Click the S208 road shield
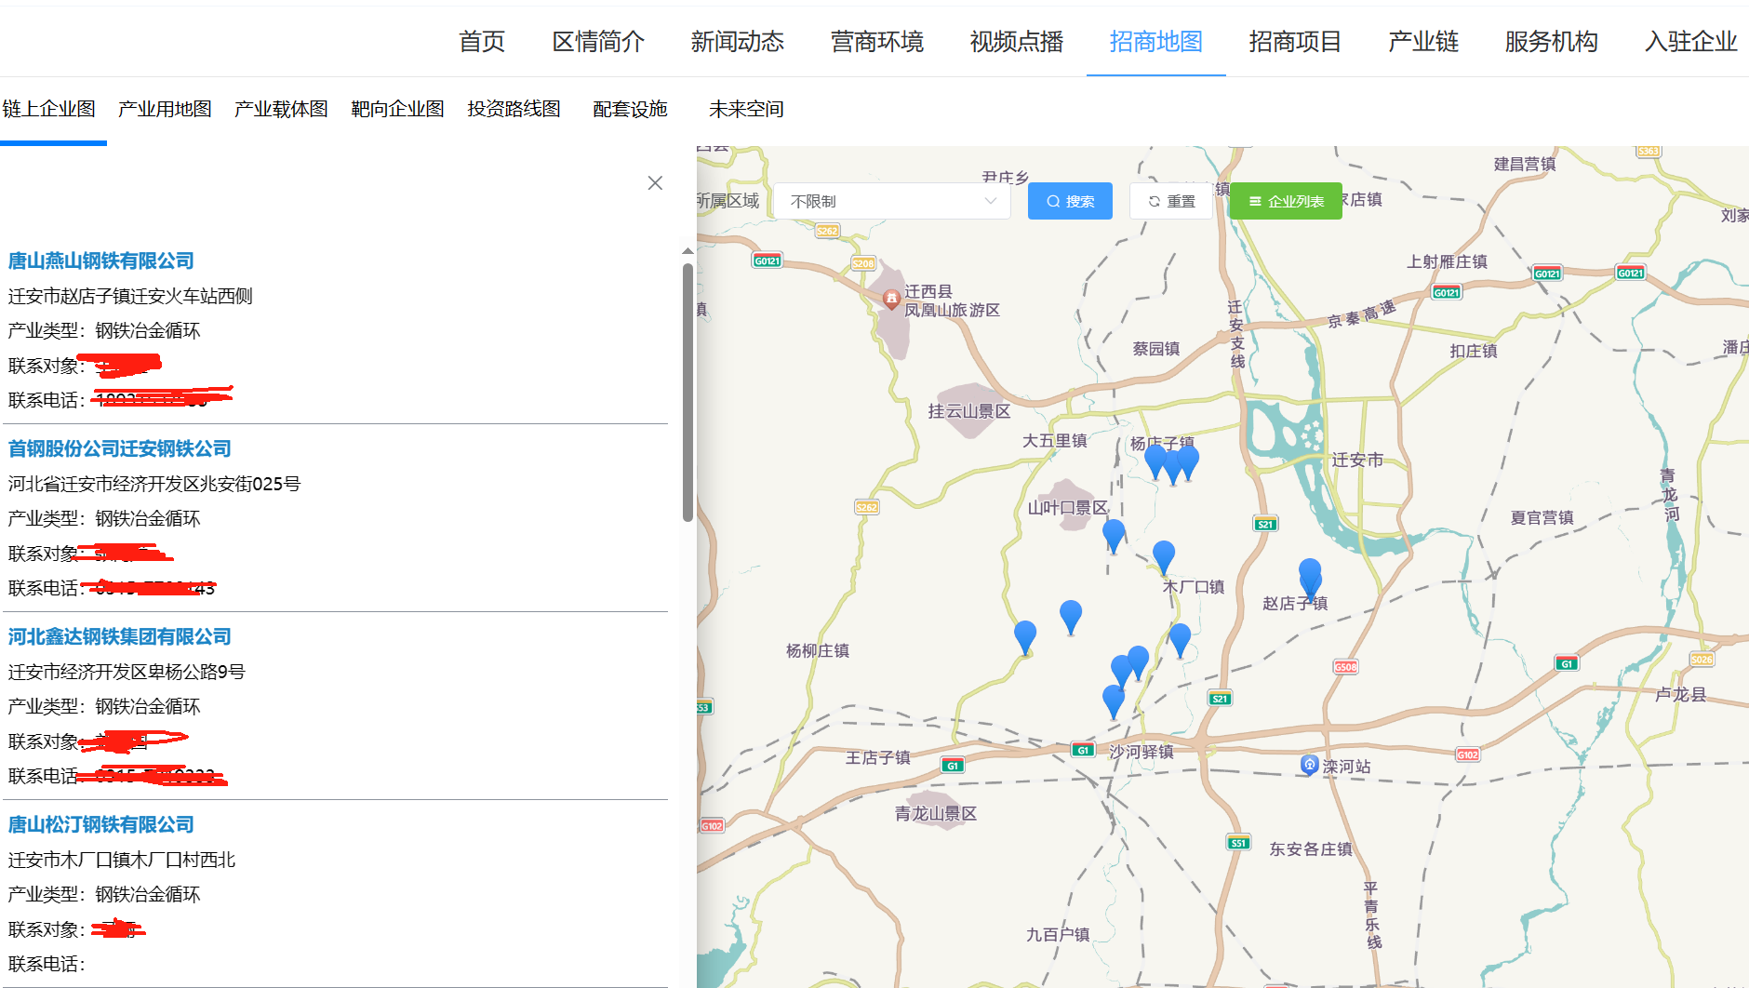The width and height of the screenshot is (1749, 988). coord(863,263)
